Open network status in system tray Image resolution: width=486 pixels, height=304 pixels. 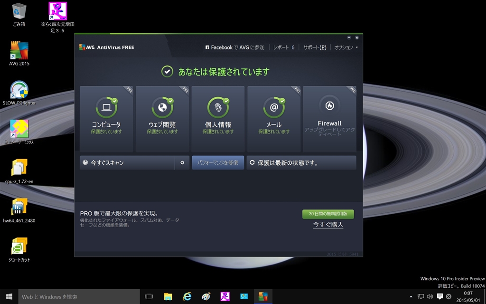tap(421, 296)
